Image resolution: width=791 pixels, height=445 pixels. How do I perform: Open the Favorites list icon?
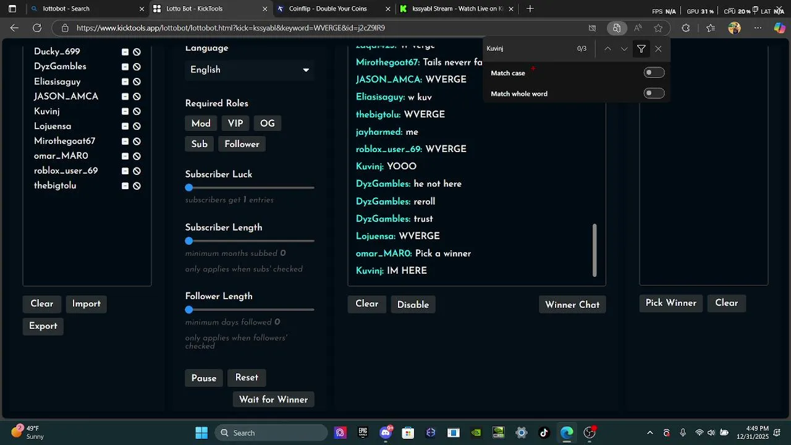[x=711, y=28]
